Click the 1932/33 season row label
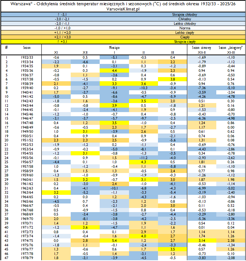The height and width of the screenshot is (261, 246). coord(27,57)
